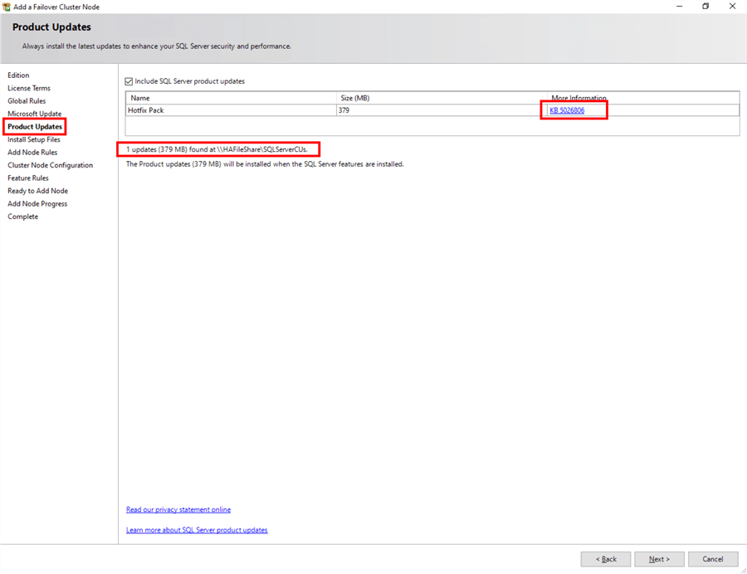
Task: Open Read our privacy statement online link
Action: [178, 510]
